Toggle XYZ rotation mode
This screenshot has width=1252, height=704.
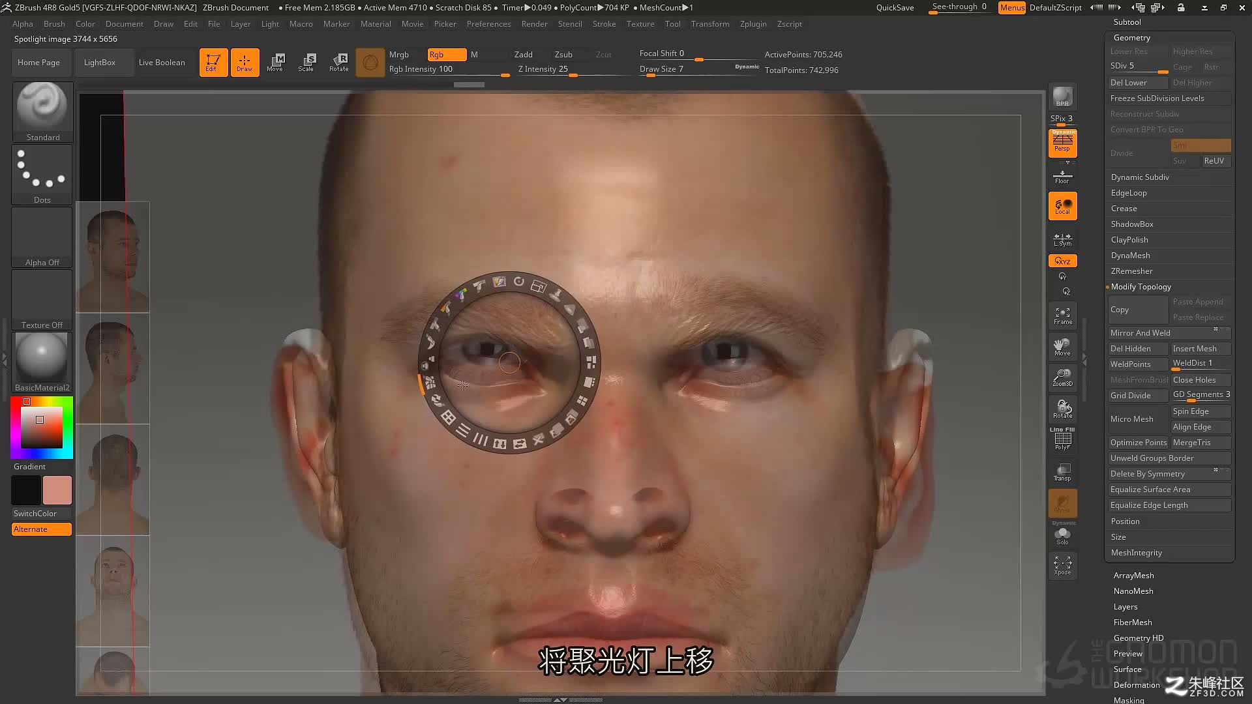(1062, 261)
